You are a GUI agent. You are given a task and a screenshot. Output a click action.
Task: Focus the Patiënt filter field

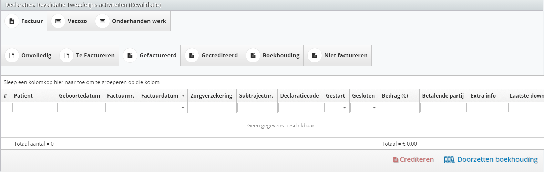pos(34,108)
